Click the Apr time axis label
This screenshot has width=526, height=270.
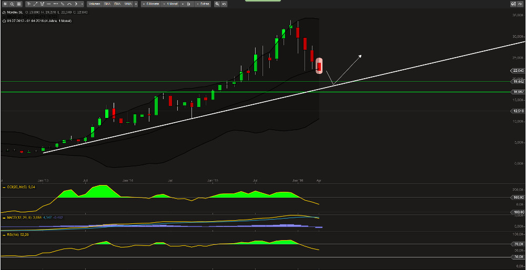(x=319, y=180)
